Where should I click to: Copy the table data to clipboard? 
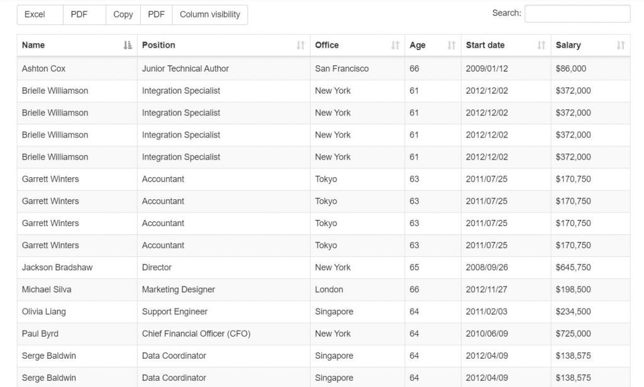click(123, 14)
